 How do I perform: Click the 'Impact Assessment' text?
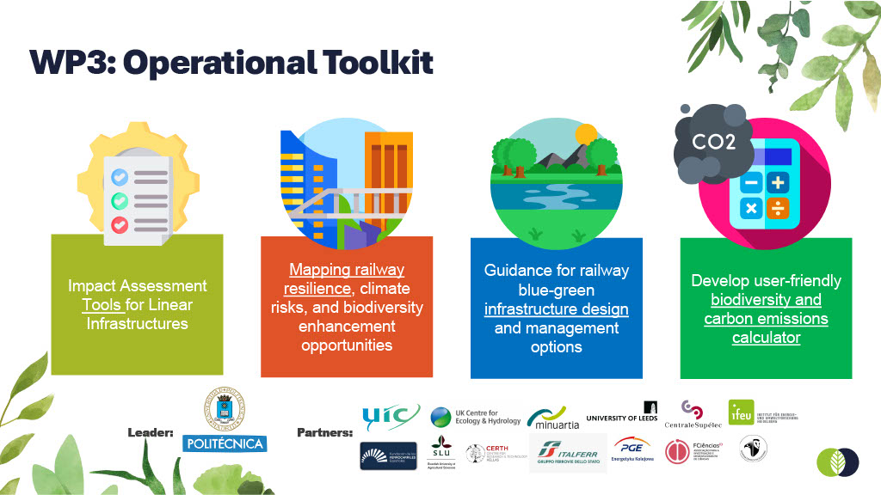pos(137,285)
